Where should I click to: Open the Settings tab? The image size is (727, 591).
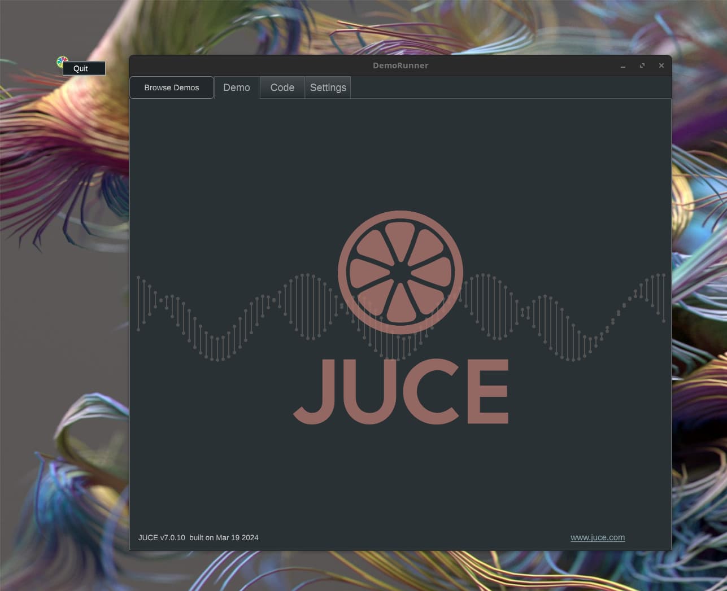coord(328,87)
